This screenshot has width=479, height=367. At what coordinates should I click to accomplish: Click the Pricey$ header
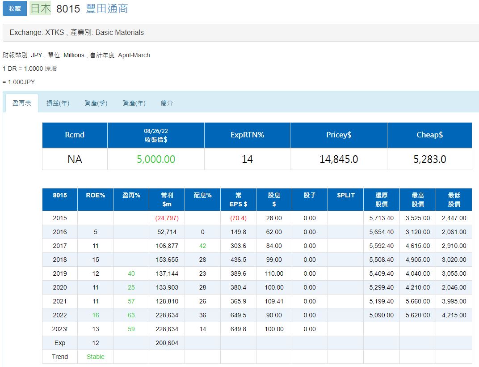[339, 135]
